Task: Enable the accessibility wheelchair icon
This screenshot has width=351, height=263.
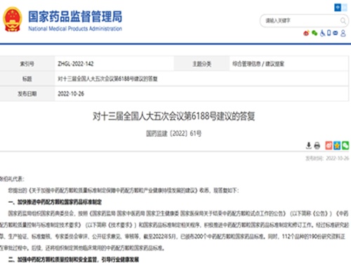Action: tap(323, 33)
